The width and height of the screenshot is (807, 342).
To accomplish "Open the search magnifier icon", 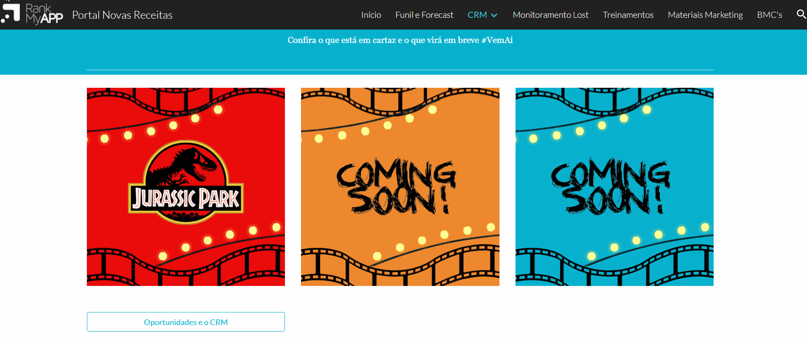I will (x=801, y=14).
